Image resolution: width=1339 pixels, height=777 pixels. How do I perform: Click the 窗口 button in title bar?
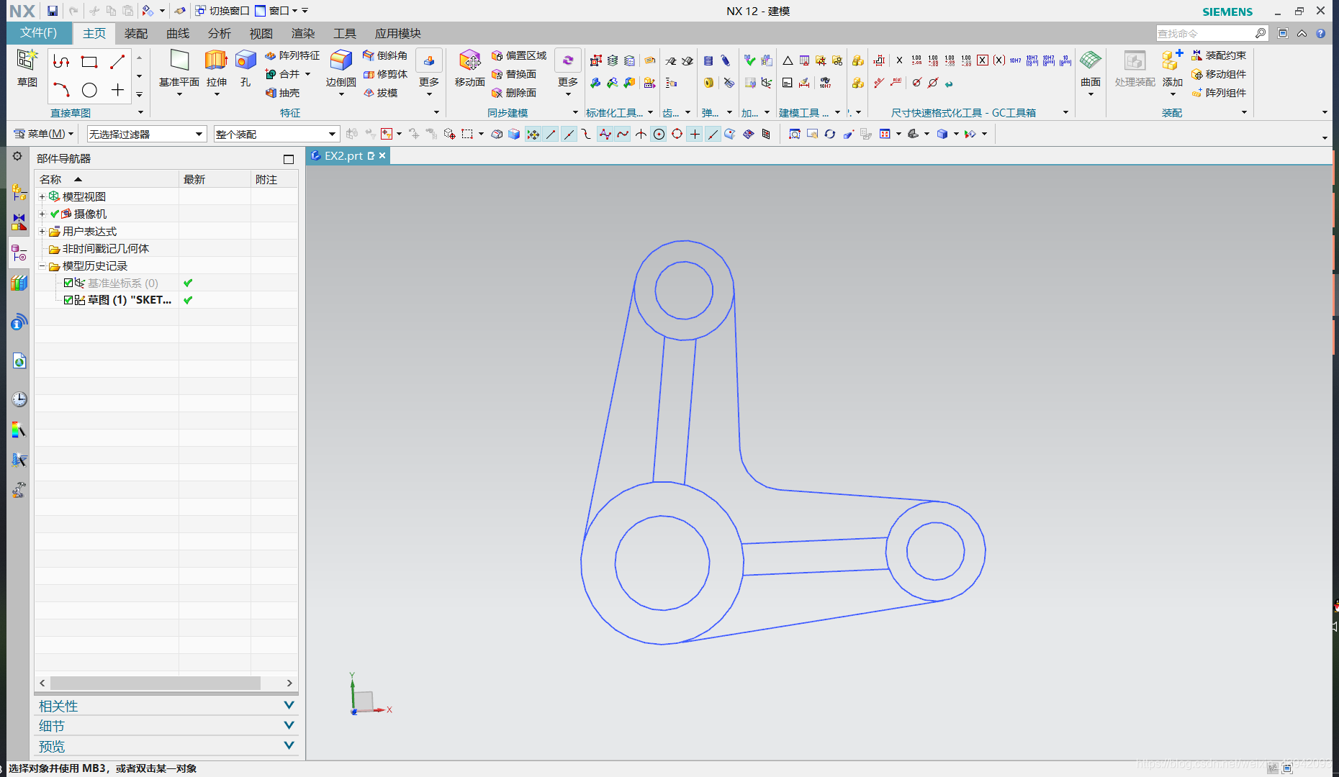pyautogui.click(x=277, y=11)
